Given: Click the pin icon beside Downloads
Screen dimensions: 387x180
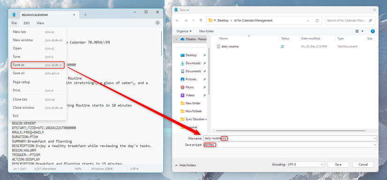Looking at the screenshot, I should (x=205, y=63).
